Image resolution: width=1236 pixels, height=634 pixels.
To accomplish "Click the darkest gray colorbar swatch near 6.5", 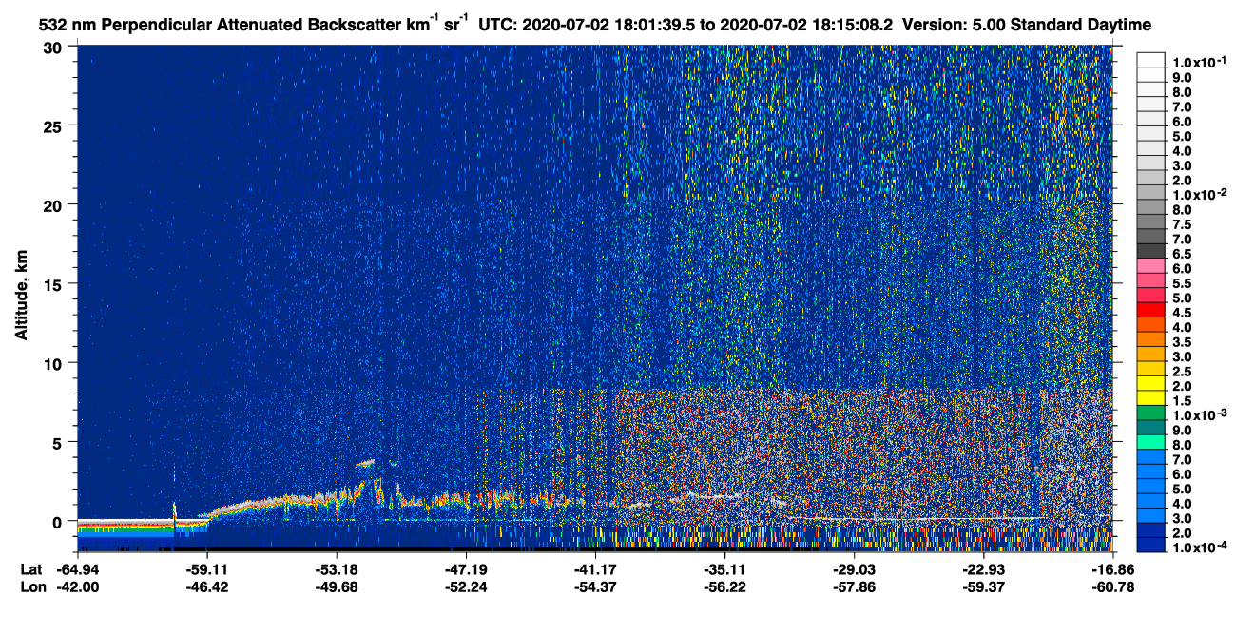I will pos(1150,249).
